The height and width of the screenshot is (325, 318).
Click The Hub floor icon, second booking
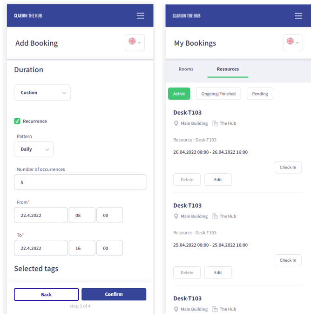(215, 217)
